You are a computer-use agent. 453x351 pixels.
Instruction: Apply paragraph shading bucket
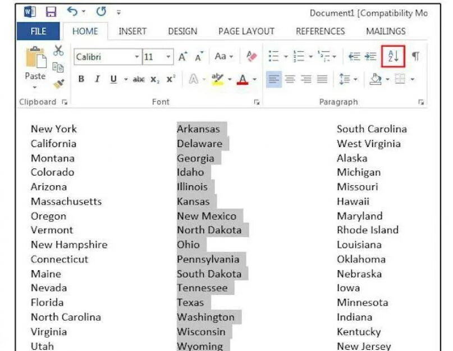pos(376,79)
